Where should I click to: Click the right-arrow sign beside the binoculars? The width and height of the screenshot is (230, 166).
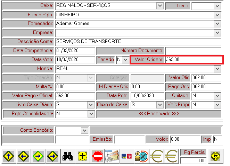tap(53, 156)
